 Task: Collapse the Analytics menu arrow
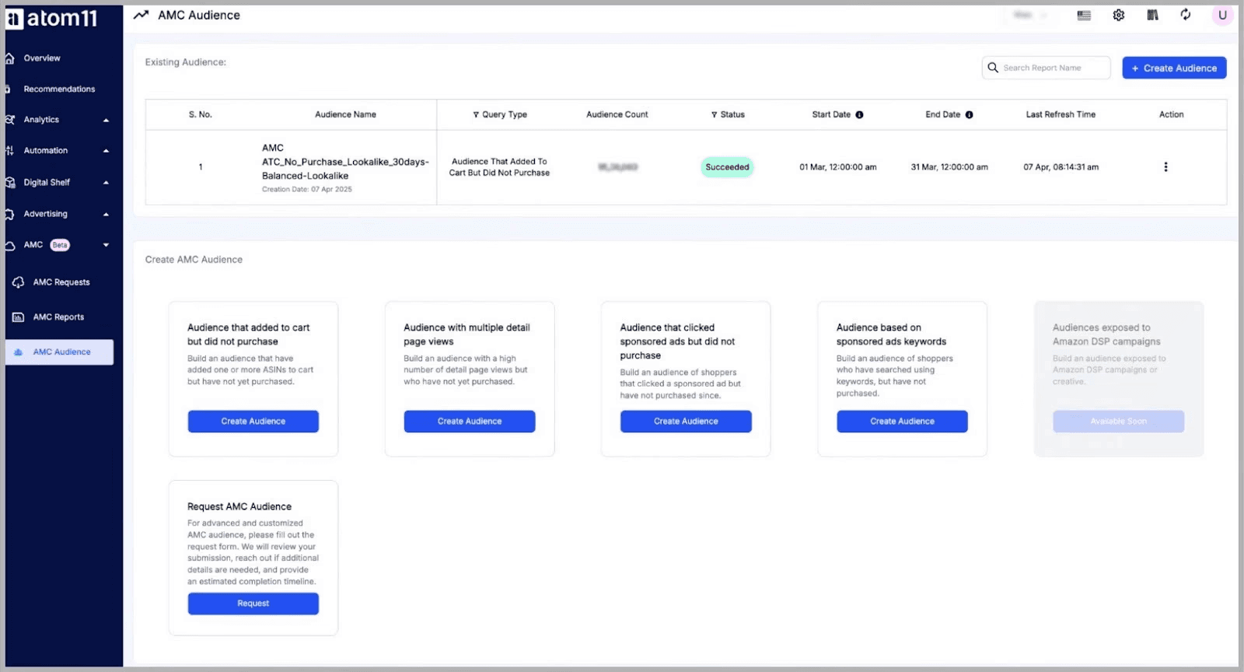click(106, 121)
